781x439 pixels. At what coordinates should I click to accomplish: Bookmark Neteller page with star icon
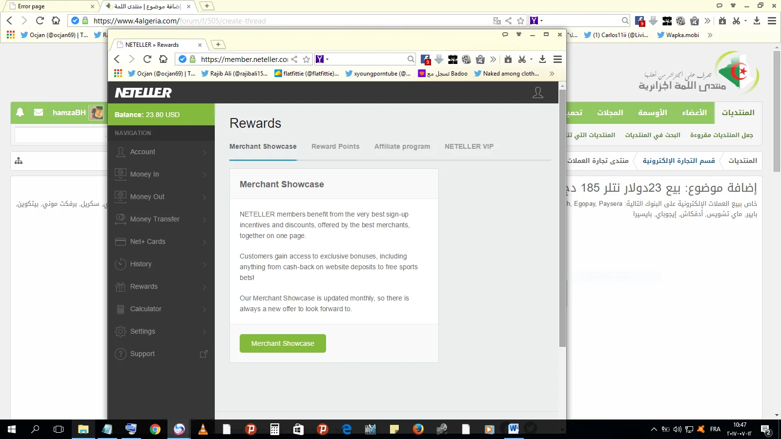(x=306, y=60)
